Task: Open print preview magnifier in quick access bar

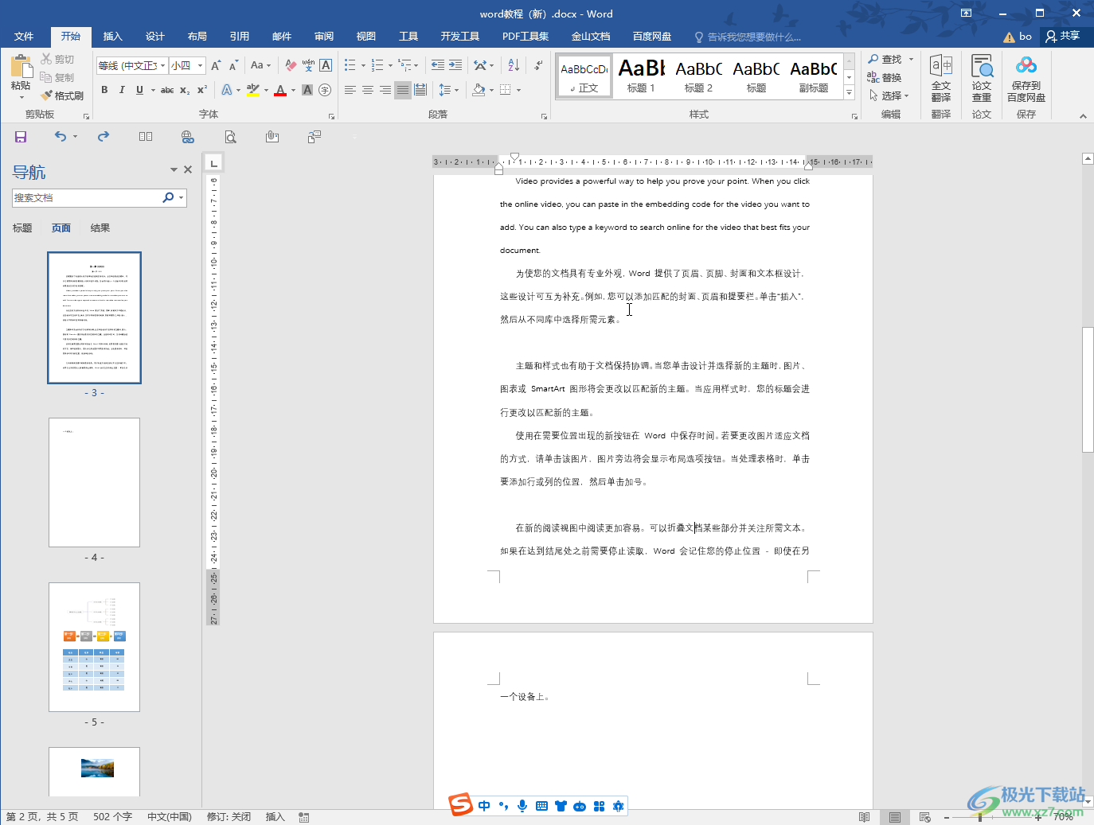Action: pyautogui.click(x=230, y=137)
